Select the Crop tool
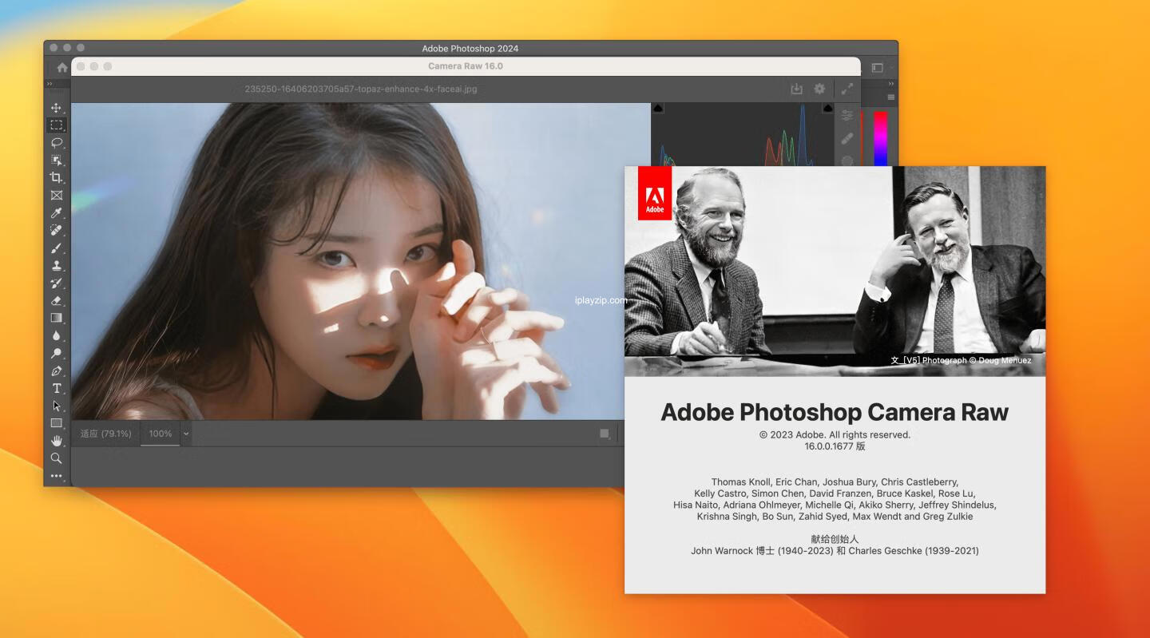This screenshot has height=638, width=1150. pos(56,178)
